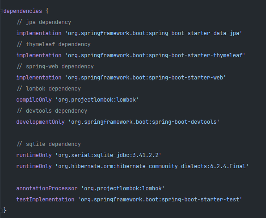Click the spring-boot-starter-thymeleaf string

point(155,55)
